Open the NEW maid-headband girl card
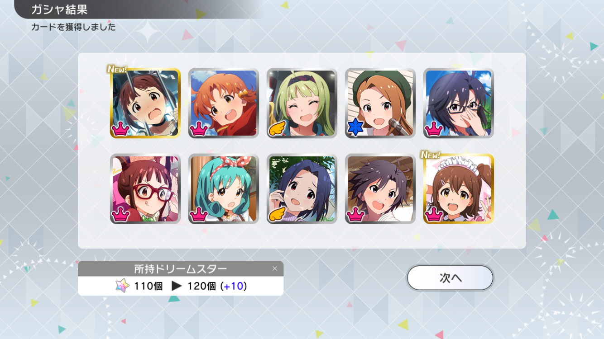Image resolution: width=604 pixels, height=339 pixels. coord(458,189)
